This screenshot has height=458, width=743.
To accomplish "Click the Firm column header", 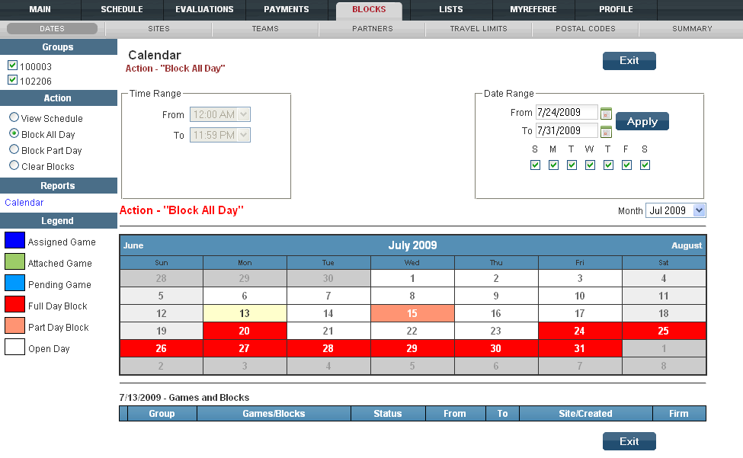I will [x=678, y=414].
